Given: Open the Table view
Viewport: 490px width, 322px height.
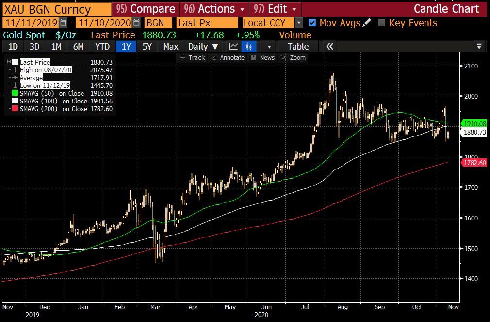Looking at the screenshot, I should [x=298, y=47].
